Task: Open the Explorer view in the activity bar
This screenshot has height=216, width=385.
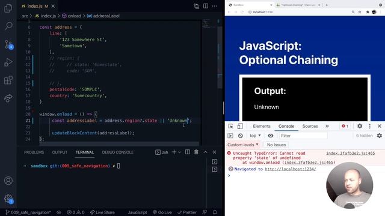Action: coord(8,8)
